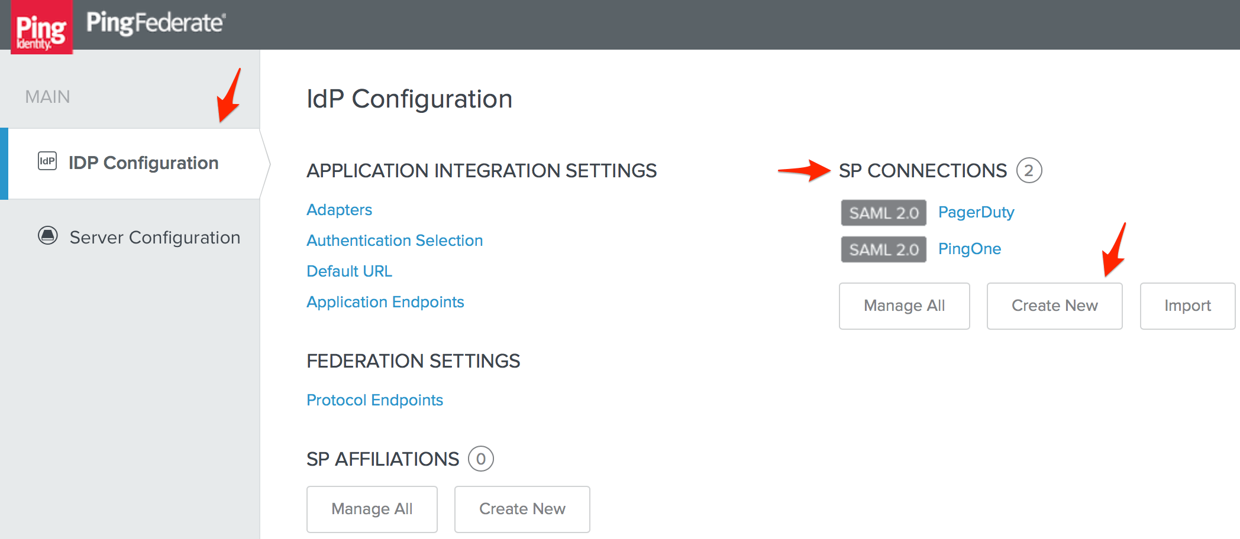This screenshot has width=1240, height=539.
Task: Click the SP Affiliations count badge
Action: tap(481, 459)
